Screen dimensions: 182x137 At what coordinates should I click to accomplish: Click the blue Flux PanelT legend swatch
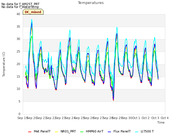click(109, 132)
